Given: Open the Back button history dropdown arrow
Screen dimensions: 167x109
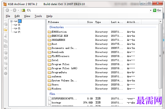Looking at the screenshot, I should 11,10.
